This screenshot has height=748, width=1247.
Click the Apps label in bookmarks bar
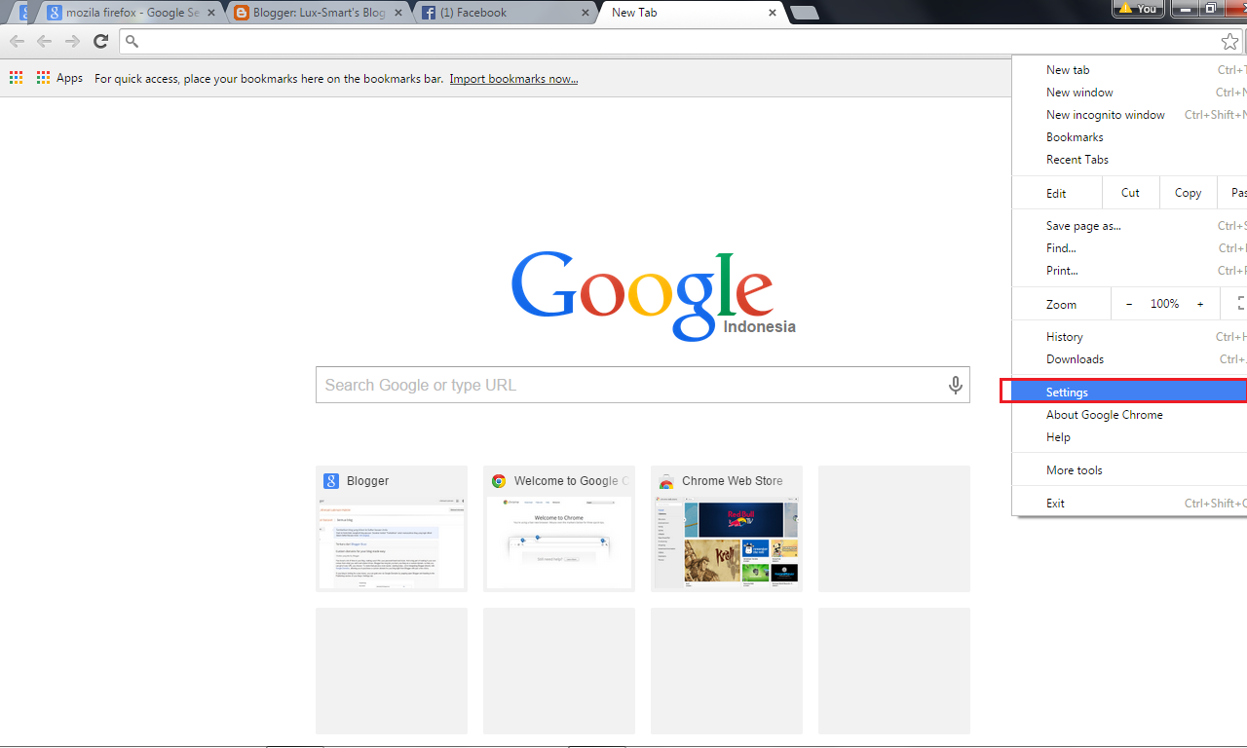pyautogui.click(x=69, y=78)
